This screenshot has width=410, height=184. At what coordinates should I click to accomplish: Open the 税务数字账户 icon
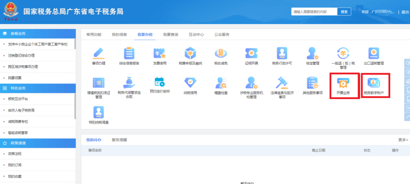coord(374,83)
